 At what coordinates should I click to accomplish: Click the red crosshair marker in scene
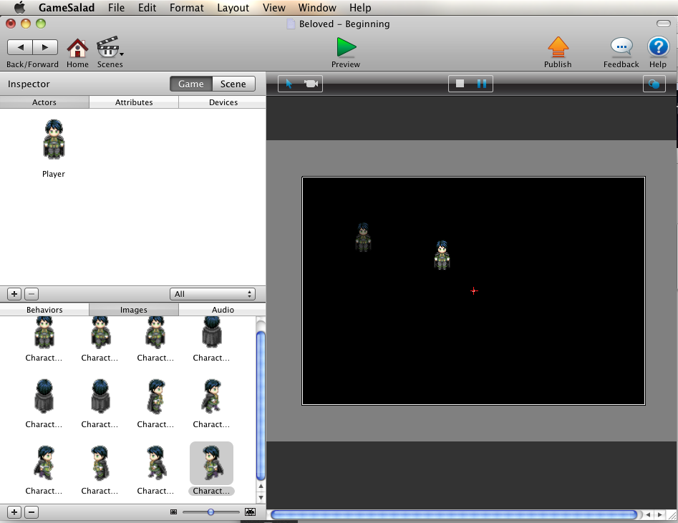(x=474, y=291)
